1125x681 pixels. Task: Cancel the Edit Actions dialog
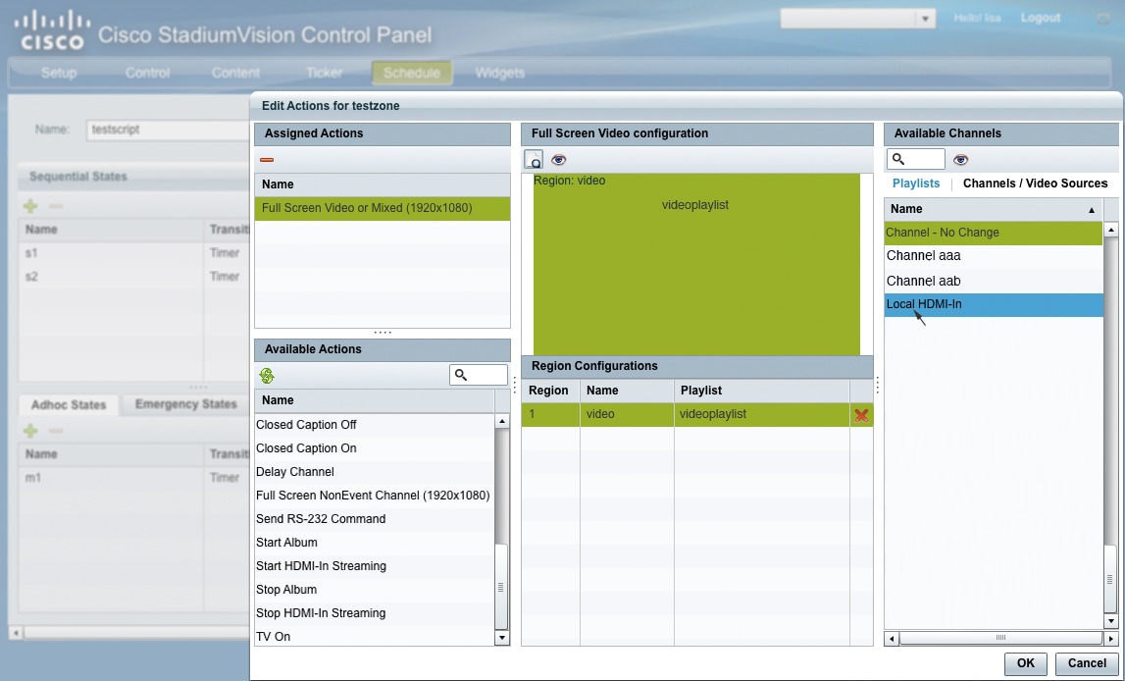click(1086, 663)
